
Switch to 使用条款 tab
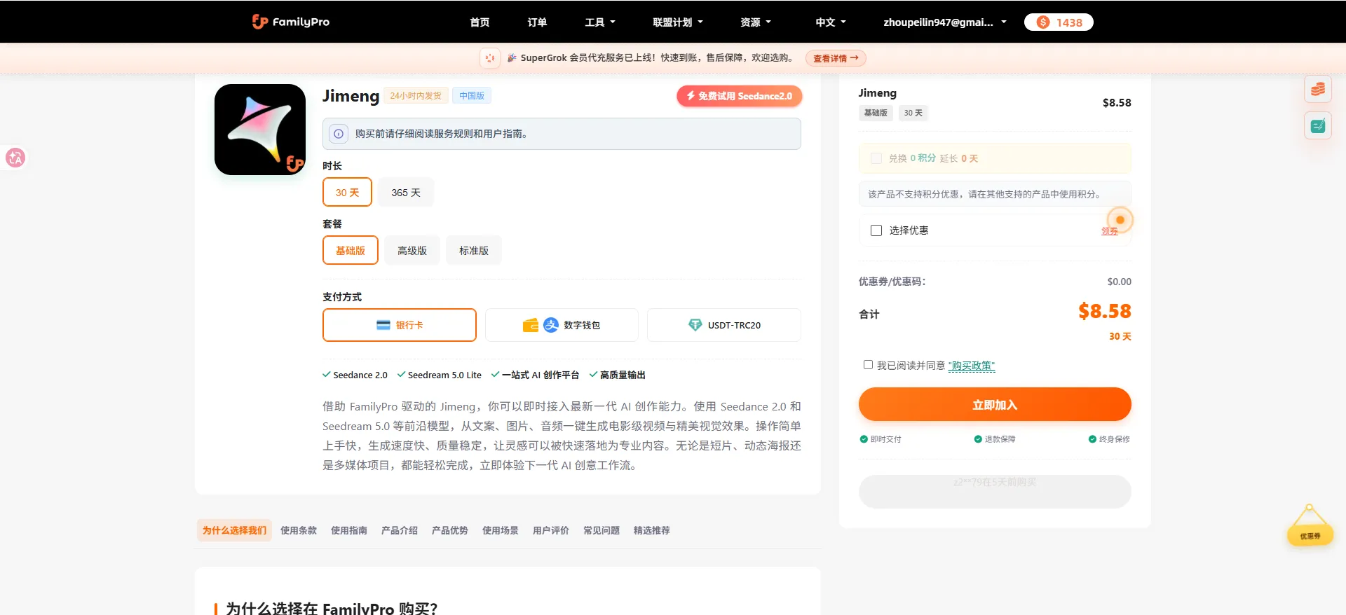click(x=299, y=530)
